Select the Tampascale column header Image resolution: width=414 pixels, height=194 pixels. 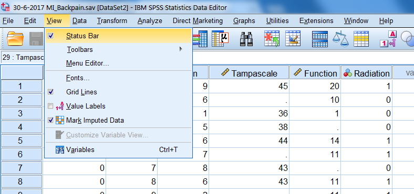tap(249, 73)
